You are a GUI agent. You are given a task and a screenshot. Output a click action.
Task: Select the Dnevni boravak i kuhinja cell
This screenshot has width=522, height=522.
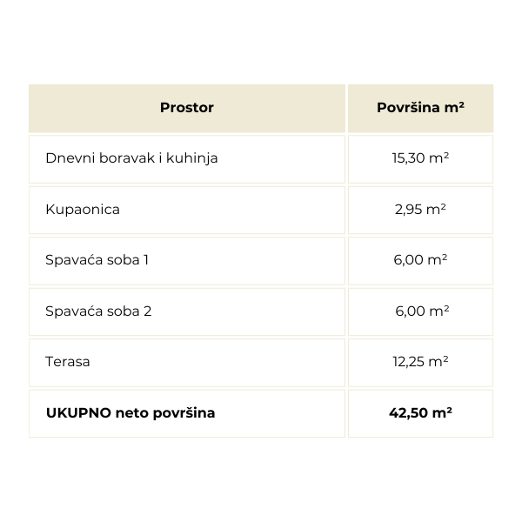[187, 159]
